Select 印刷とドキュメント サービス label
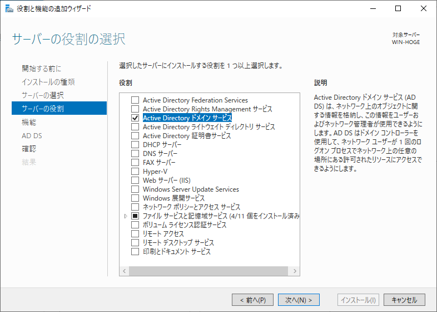The image size is (437, 312). 177,251
